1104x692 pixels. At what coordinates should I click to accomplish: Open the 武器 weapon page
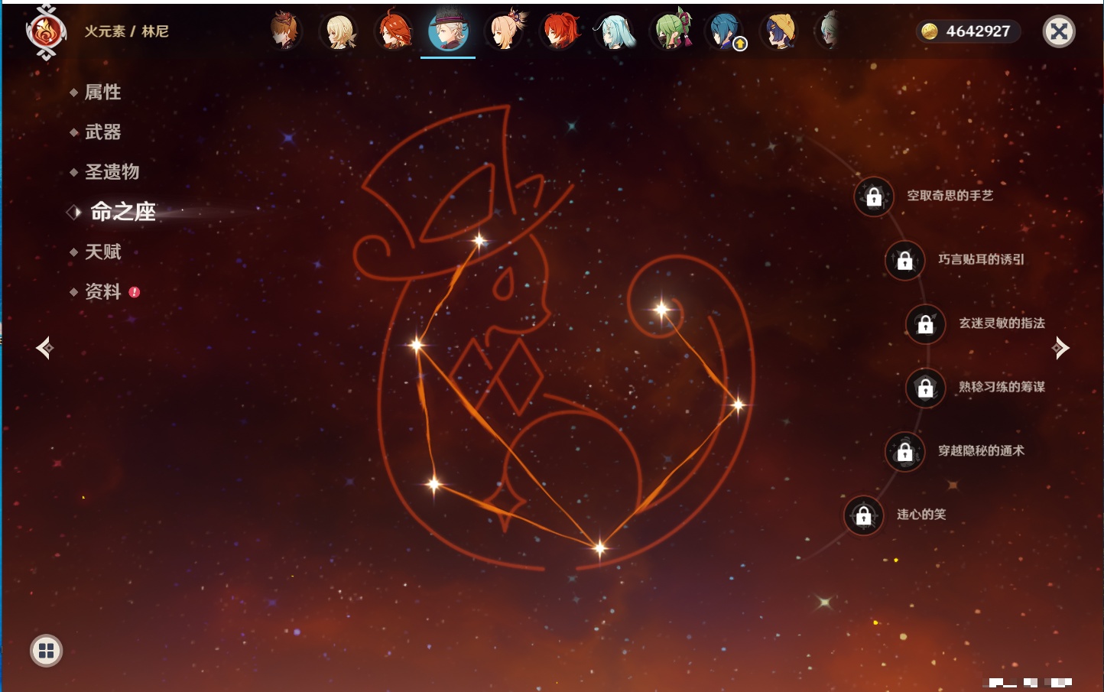(x=102, y=132)
